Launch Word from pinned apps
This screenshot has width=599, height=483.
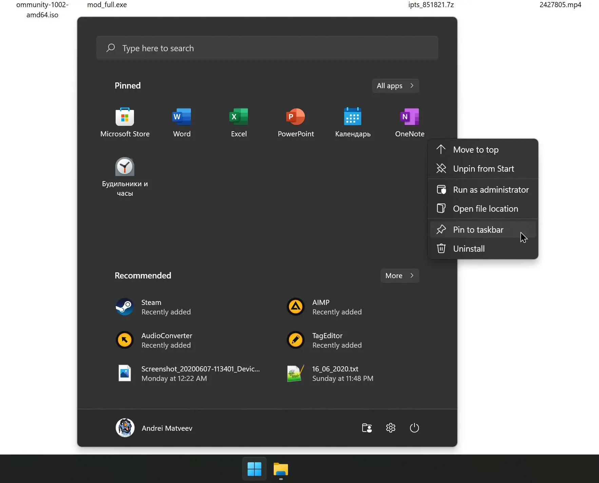pyautogui.click(x=182, y=122)
